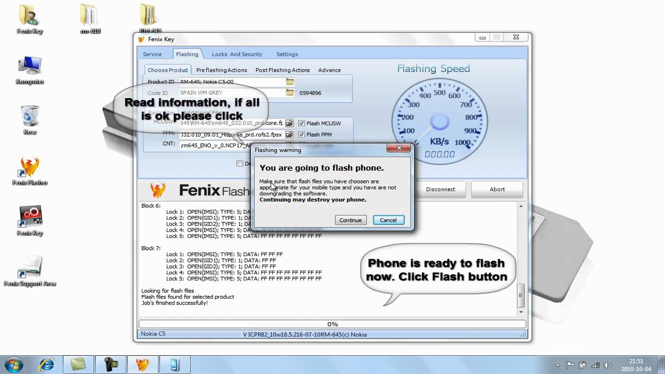
Task: Open the Settings tab
Action: tap(287, 54)
